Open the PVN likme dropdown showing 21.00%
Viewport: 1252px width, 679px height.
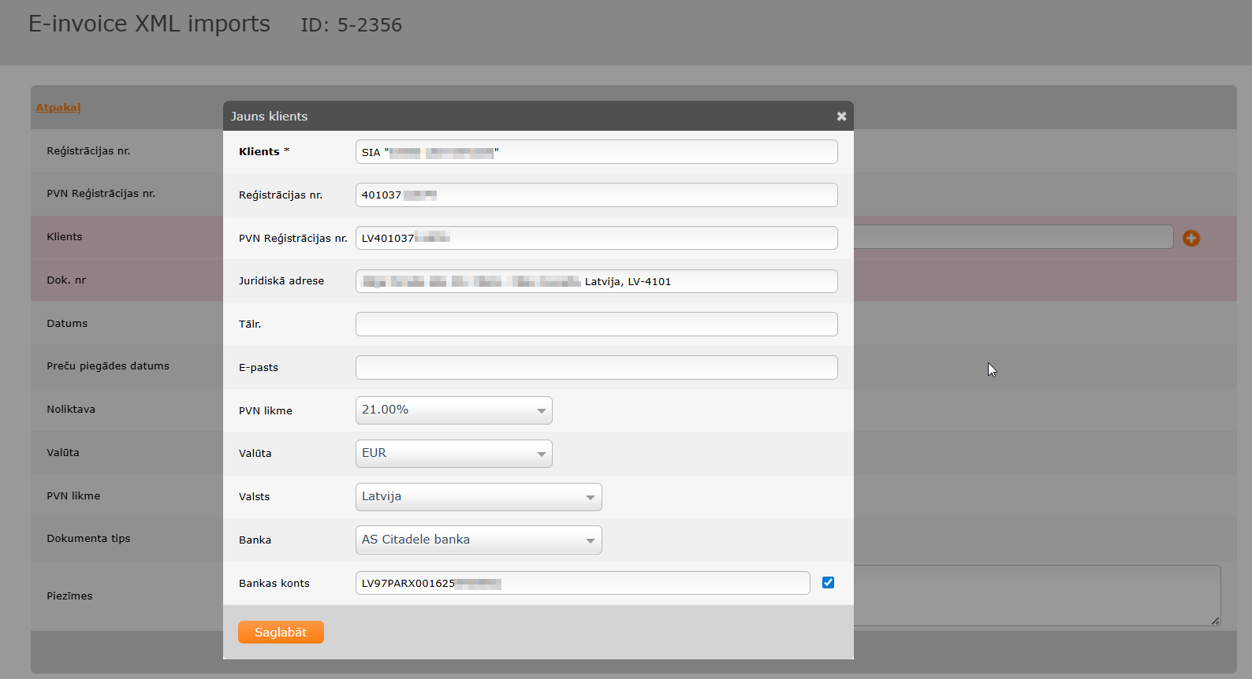click(454, 410)
